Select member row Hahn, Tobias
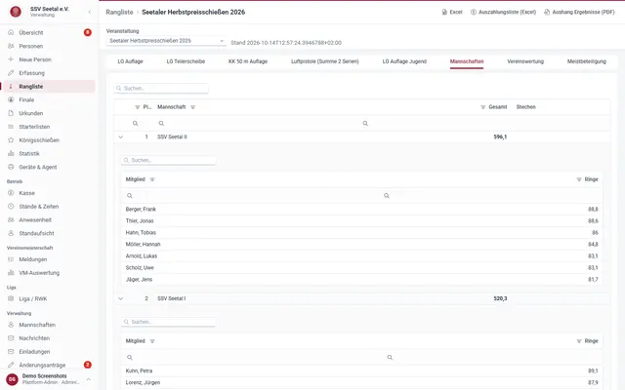The width and height of the screenshot is (625, 390). (x=361, y=232)
